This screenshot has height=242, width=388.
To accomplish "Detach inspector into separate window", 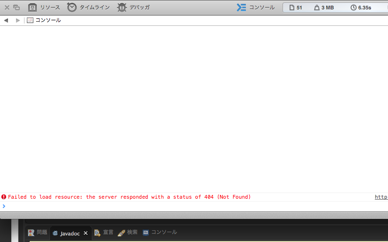I will [x=16, y=8].
